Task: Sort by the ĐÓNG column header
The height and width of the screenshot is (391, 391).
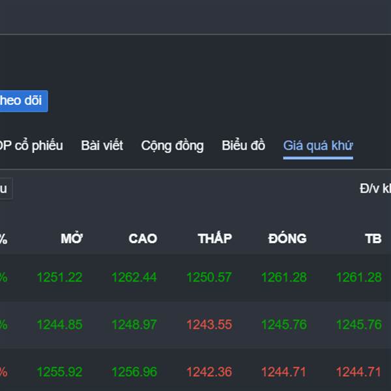Action: (287, 239)
